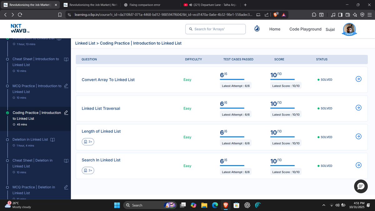
Task: Click the Search for 'Arrays' input field
Action: click(x=215, y=28)
